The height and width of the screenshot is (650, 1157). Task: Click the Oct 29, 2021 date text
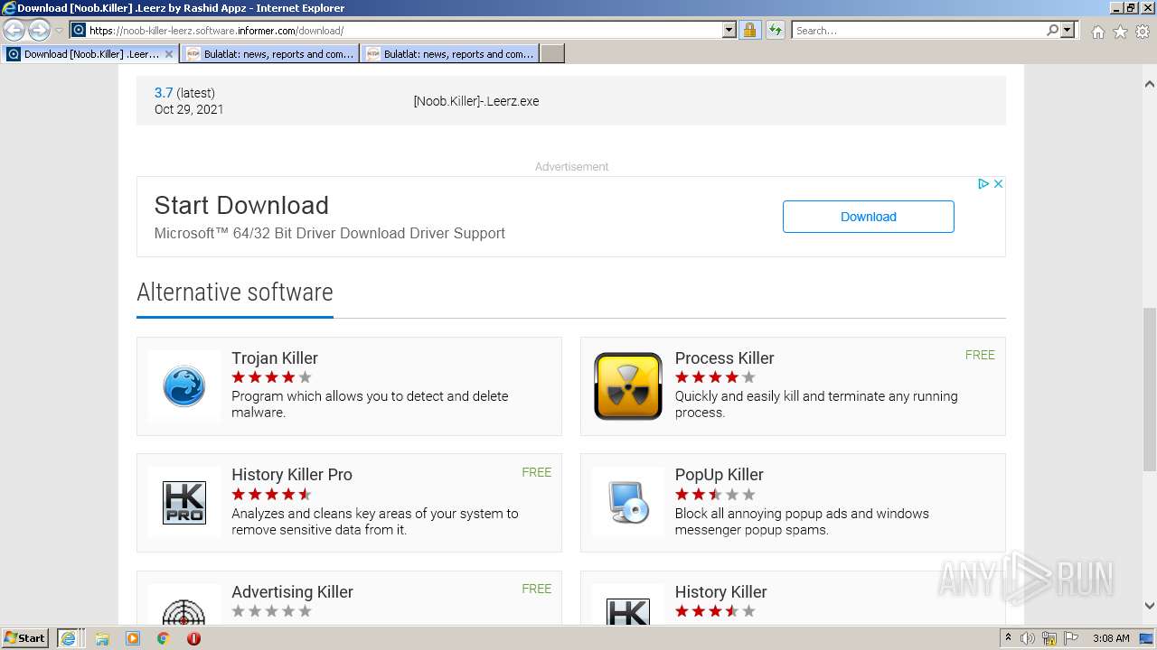pyautogui.click(x=189, y=109)
